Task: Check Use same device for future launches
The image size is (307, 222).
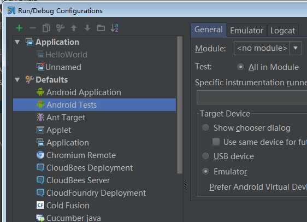Action: coord(216,142)
